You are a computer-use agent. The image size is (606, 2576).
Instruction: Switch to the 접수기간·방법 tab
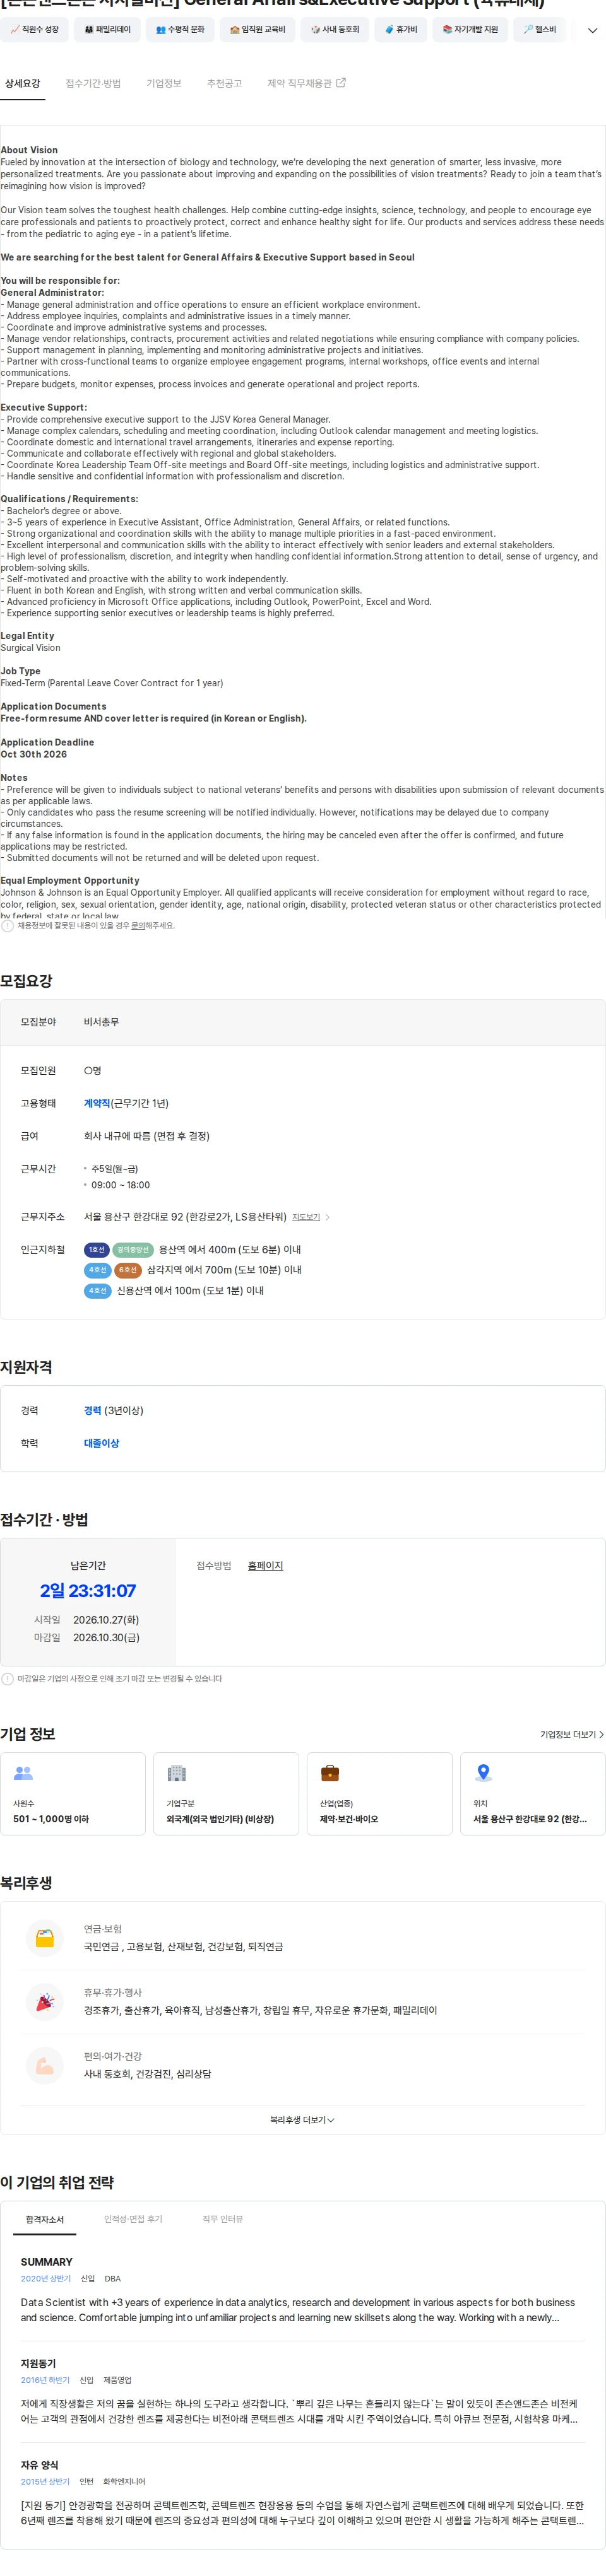click(93, 83)
